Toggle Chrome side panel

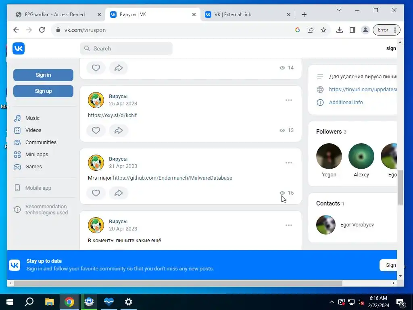click(x=353, y=30)
